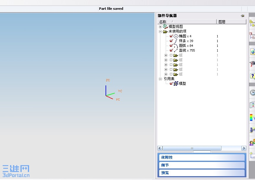Click the 'Part file saved' status message
The width and height of the screenshot is (255, 180).
(x=111, y=9)
